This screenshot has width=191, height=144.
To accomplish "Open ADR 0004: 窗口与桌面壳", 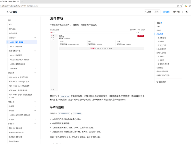I will tap(18, 90).
